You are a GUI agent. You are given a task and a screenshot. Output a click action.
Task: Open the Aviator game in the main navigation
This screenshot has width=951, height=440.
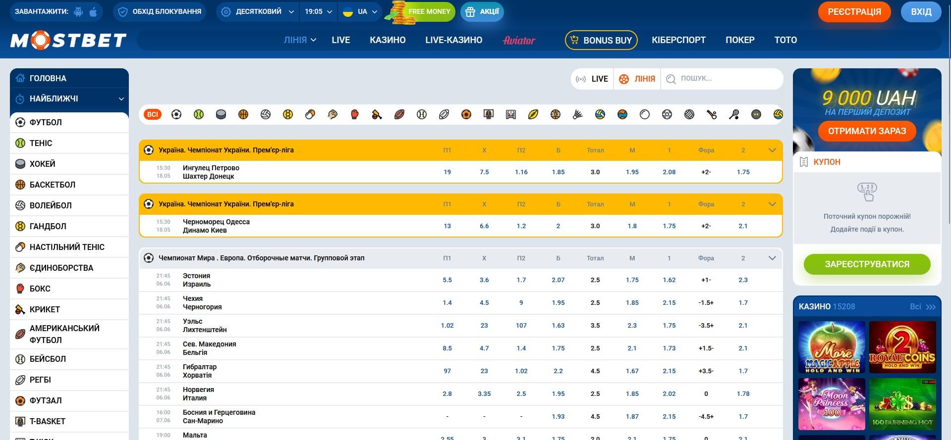[x=519, y=40]
